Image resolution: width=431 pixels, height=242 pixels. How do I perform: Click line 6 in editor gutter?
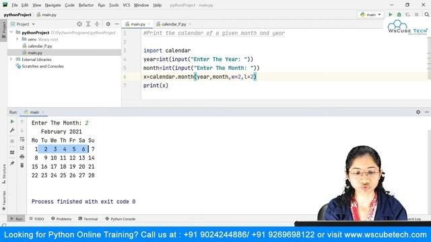click(125, 77)
